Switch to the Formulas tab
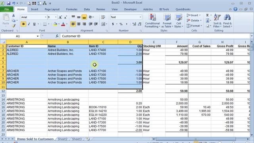254x143 pixels. click(71, 10)
